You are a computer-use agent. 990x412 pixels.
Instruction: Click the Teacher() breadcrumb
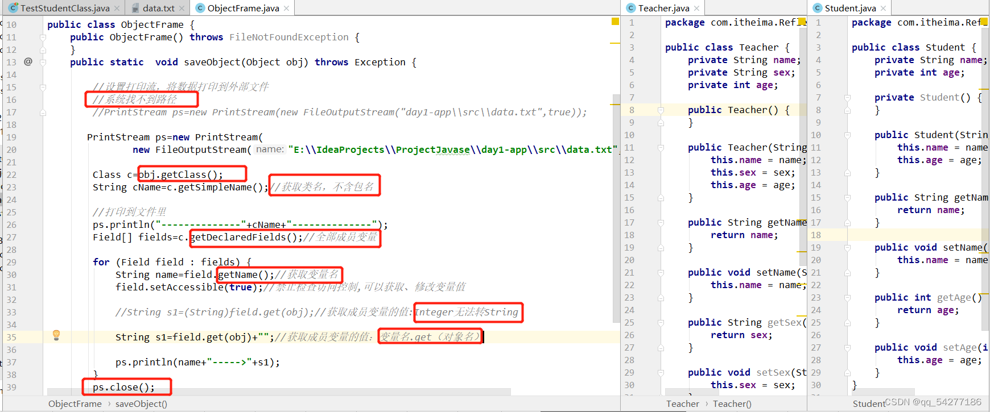coord(732,404)
